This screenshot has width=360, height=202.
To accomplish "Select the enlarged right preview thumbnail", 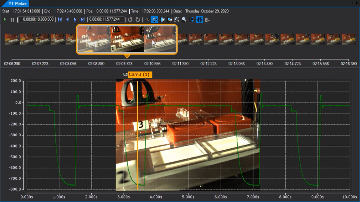I will [x=160, y=39].
